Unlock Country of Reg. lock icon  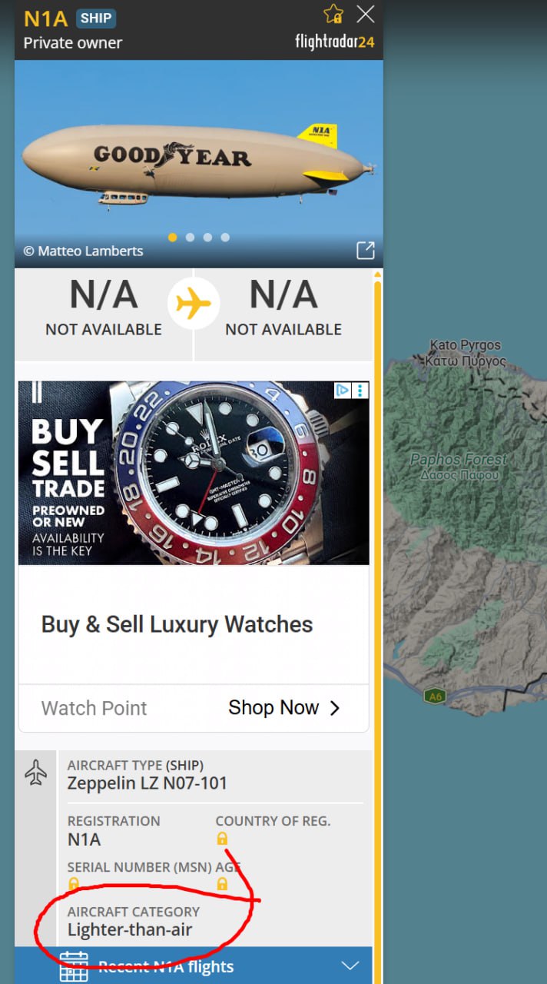(222, 839)
